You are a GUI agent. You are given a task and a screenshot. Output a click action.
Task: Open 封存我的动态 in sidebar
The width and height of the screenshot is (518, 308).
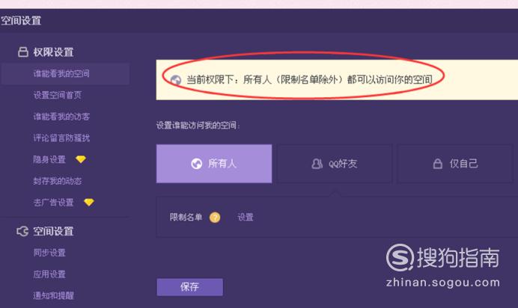pos(58,181)
